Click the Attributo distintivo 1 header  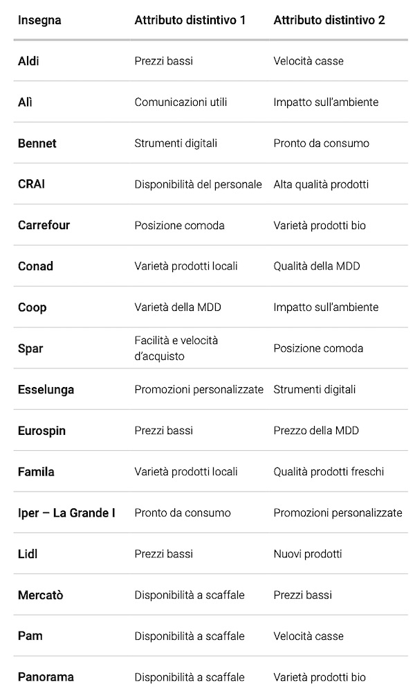point(190,20)
